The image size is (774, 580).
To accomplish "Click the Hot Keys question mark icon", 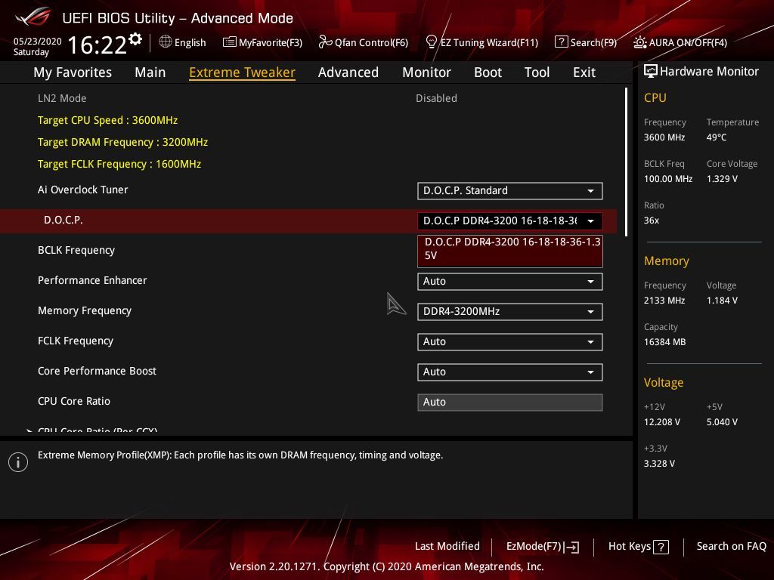I will pyautogui.click(x=661, y=547).
